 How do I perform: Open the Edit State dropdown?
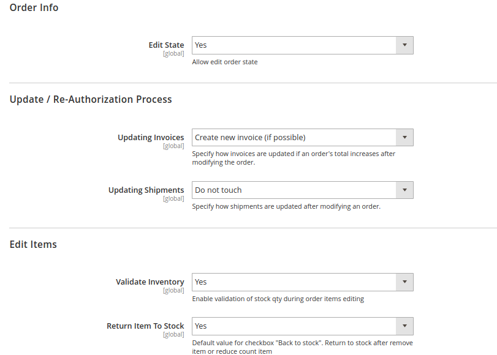[302, 45]
